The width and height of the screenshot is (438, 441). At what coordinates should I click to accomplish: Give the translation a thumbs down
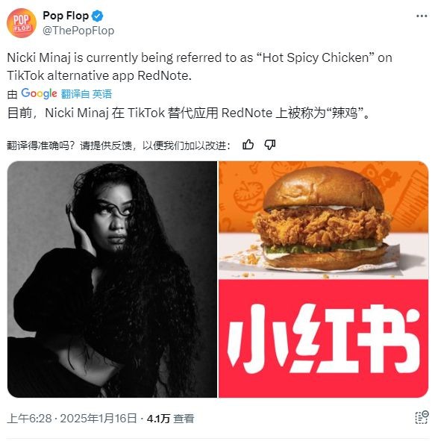[270, 145]
